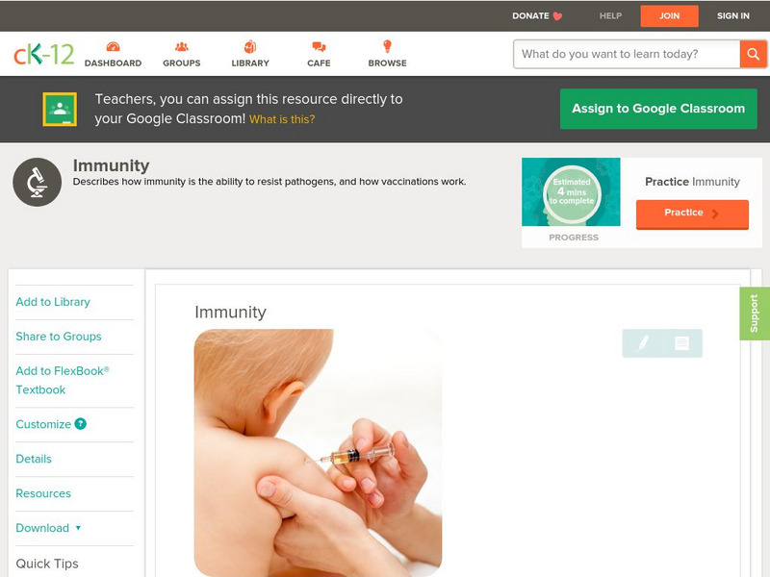
Task: Click the Customize help question mark icon
Action: point(81,424)
